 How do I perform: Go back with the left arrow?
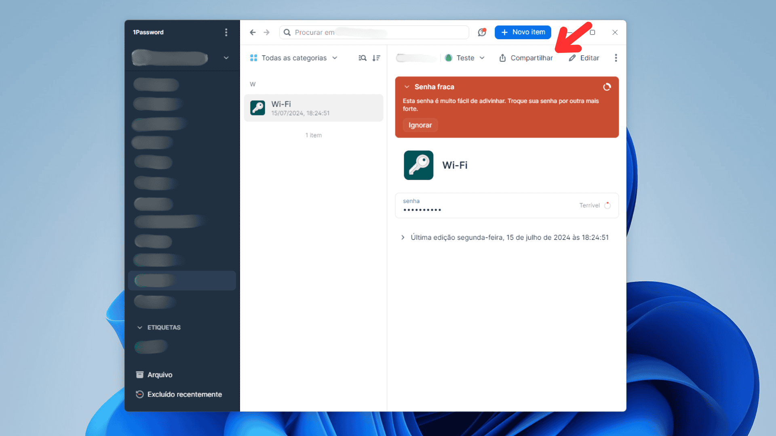tap(253, 32)
